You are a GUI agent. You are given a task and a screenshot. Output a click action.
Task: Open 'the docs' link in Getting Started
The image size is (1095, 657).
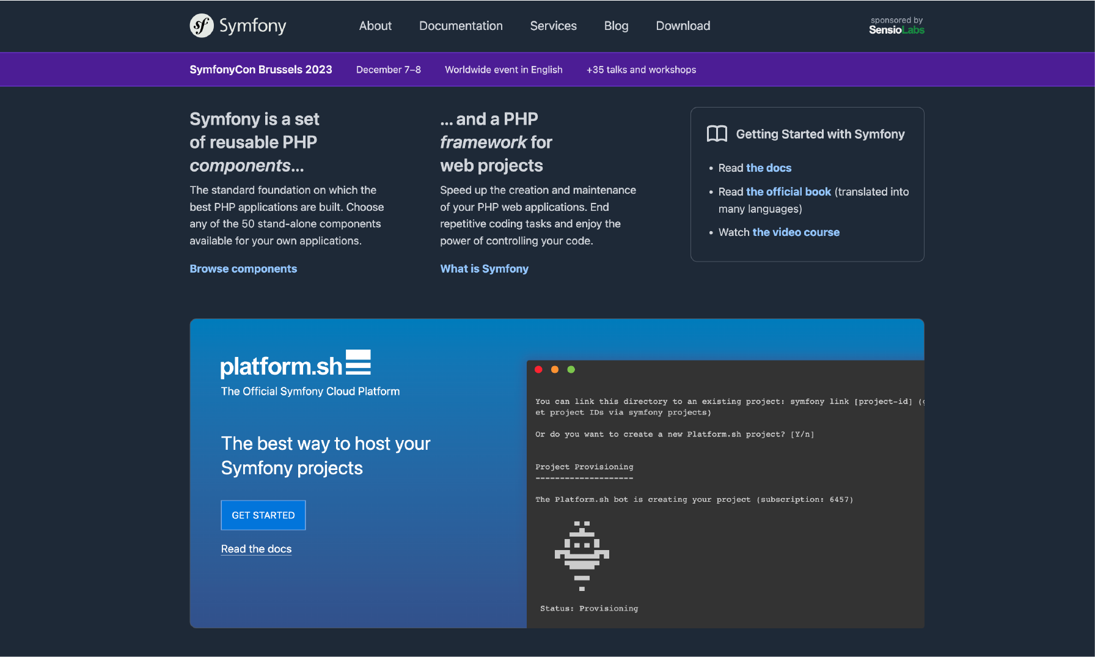[768, 167]
